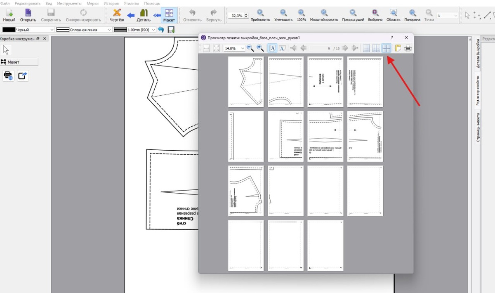This screenshot has width=495, height=293.
Task: Open the Редактор свойств side tab
Action: pos(478,90)
